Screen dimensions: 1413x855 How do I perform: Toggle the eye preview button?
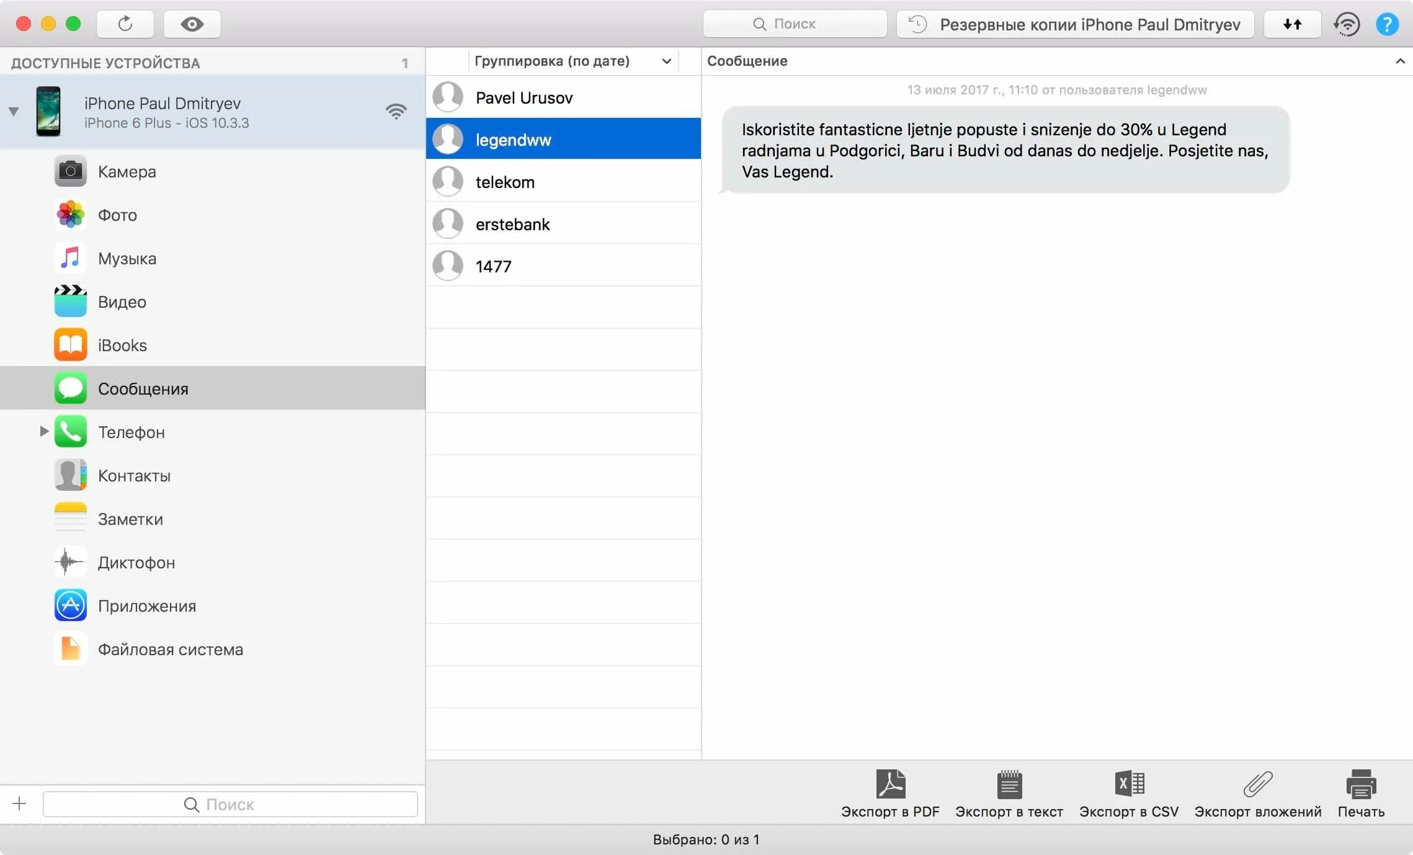tap(192, 24)
